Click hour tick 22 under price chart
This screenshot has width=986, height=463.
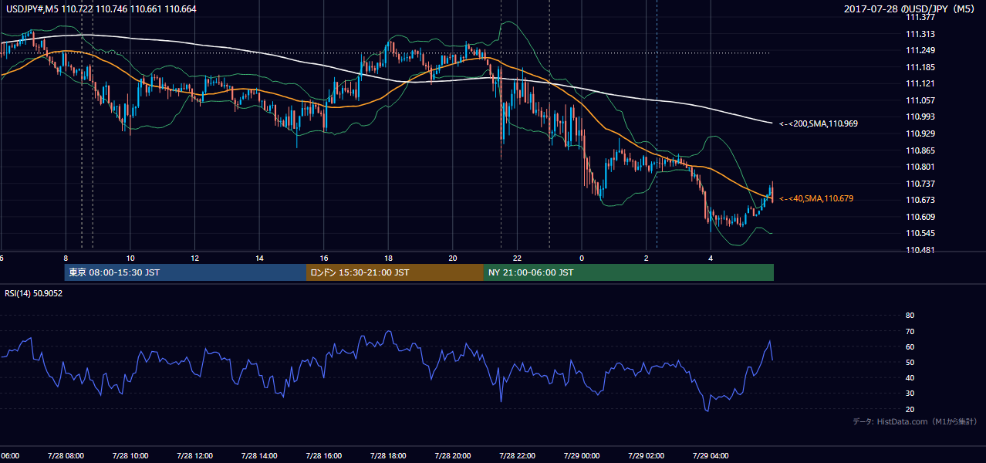[517, 258]
